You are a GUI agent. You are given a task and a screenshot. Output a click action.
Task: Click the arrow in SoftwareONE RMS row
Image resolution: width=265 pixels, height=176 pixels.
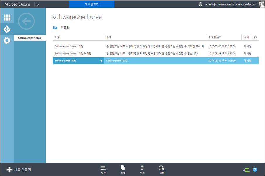(x=101, y=61)
